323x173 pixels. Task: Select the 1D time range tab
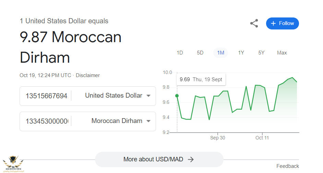180,53
